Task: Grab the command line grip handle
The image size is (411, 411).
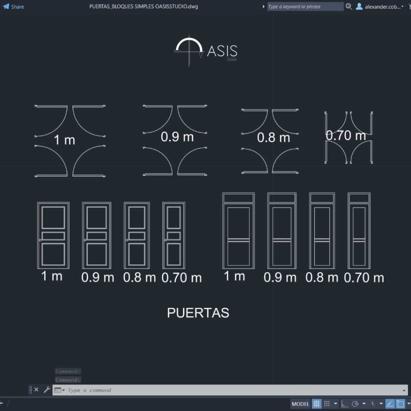Action: click(31, 390)
